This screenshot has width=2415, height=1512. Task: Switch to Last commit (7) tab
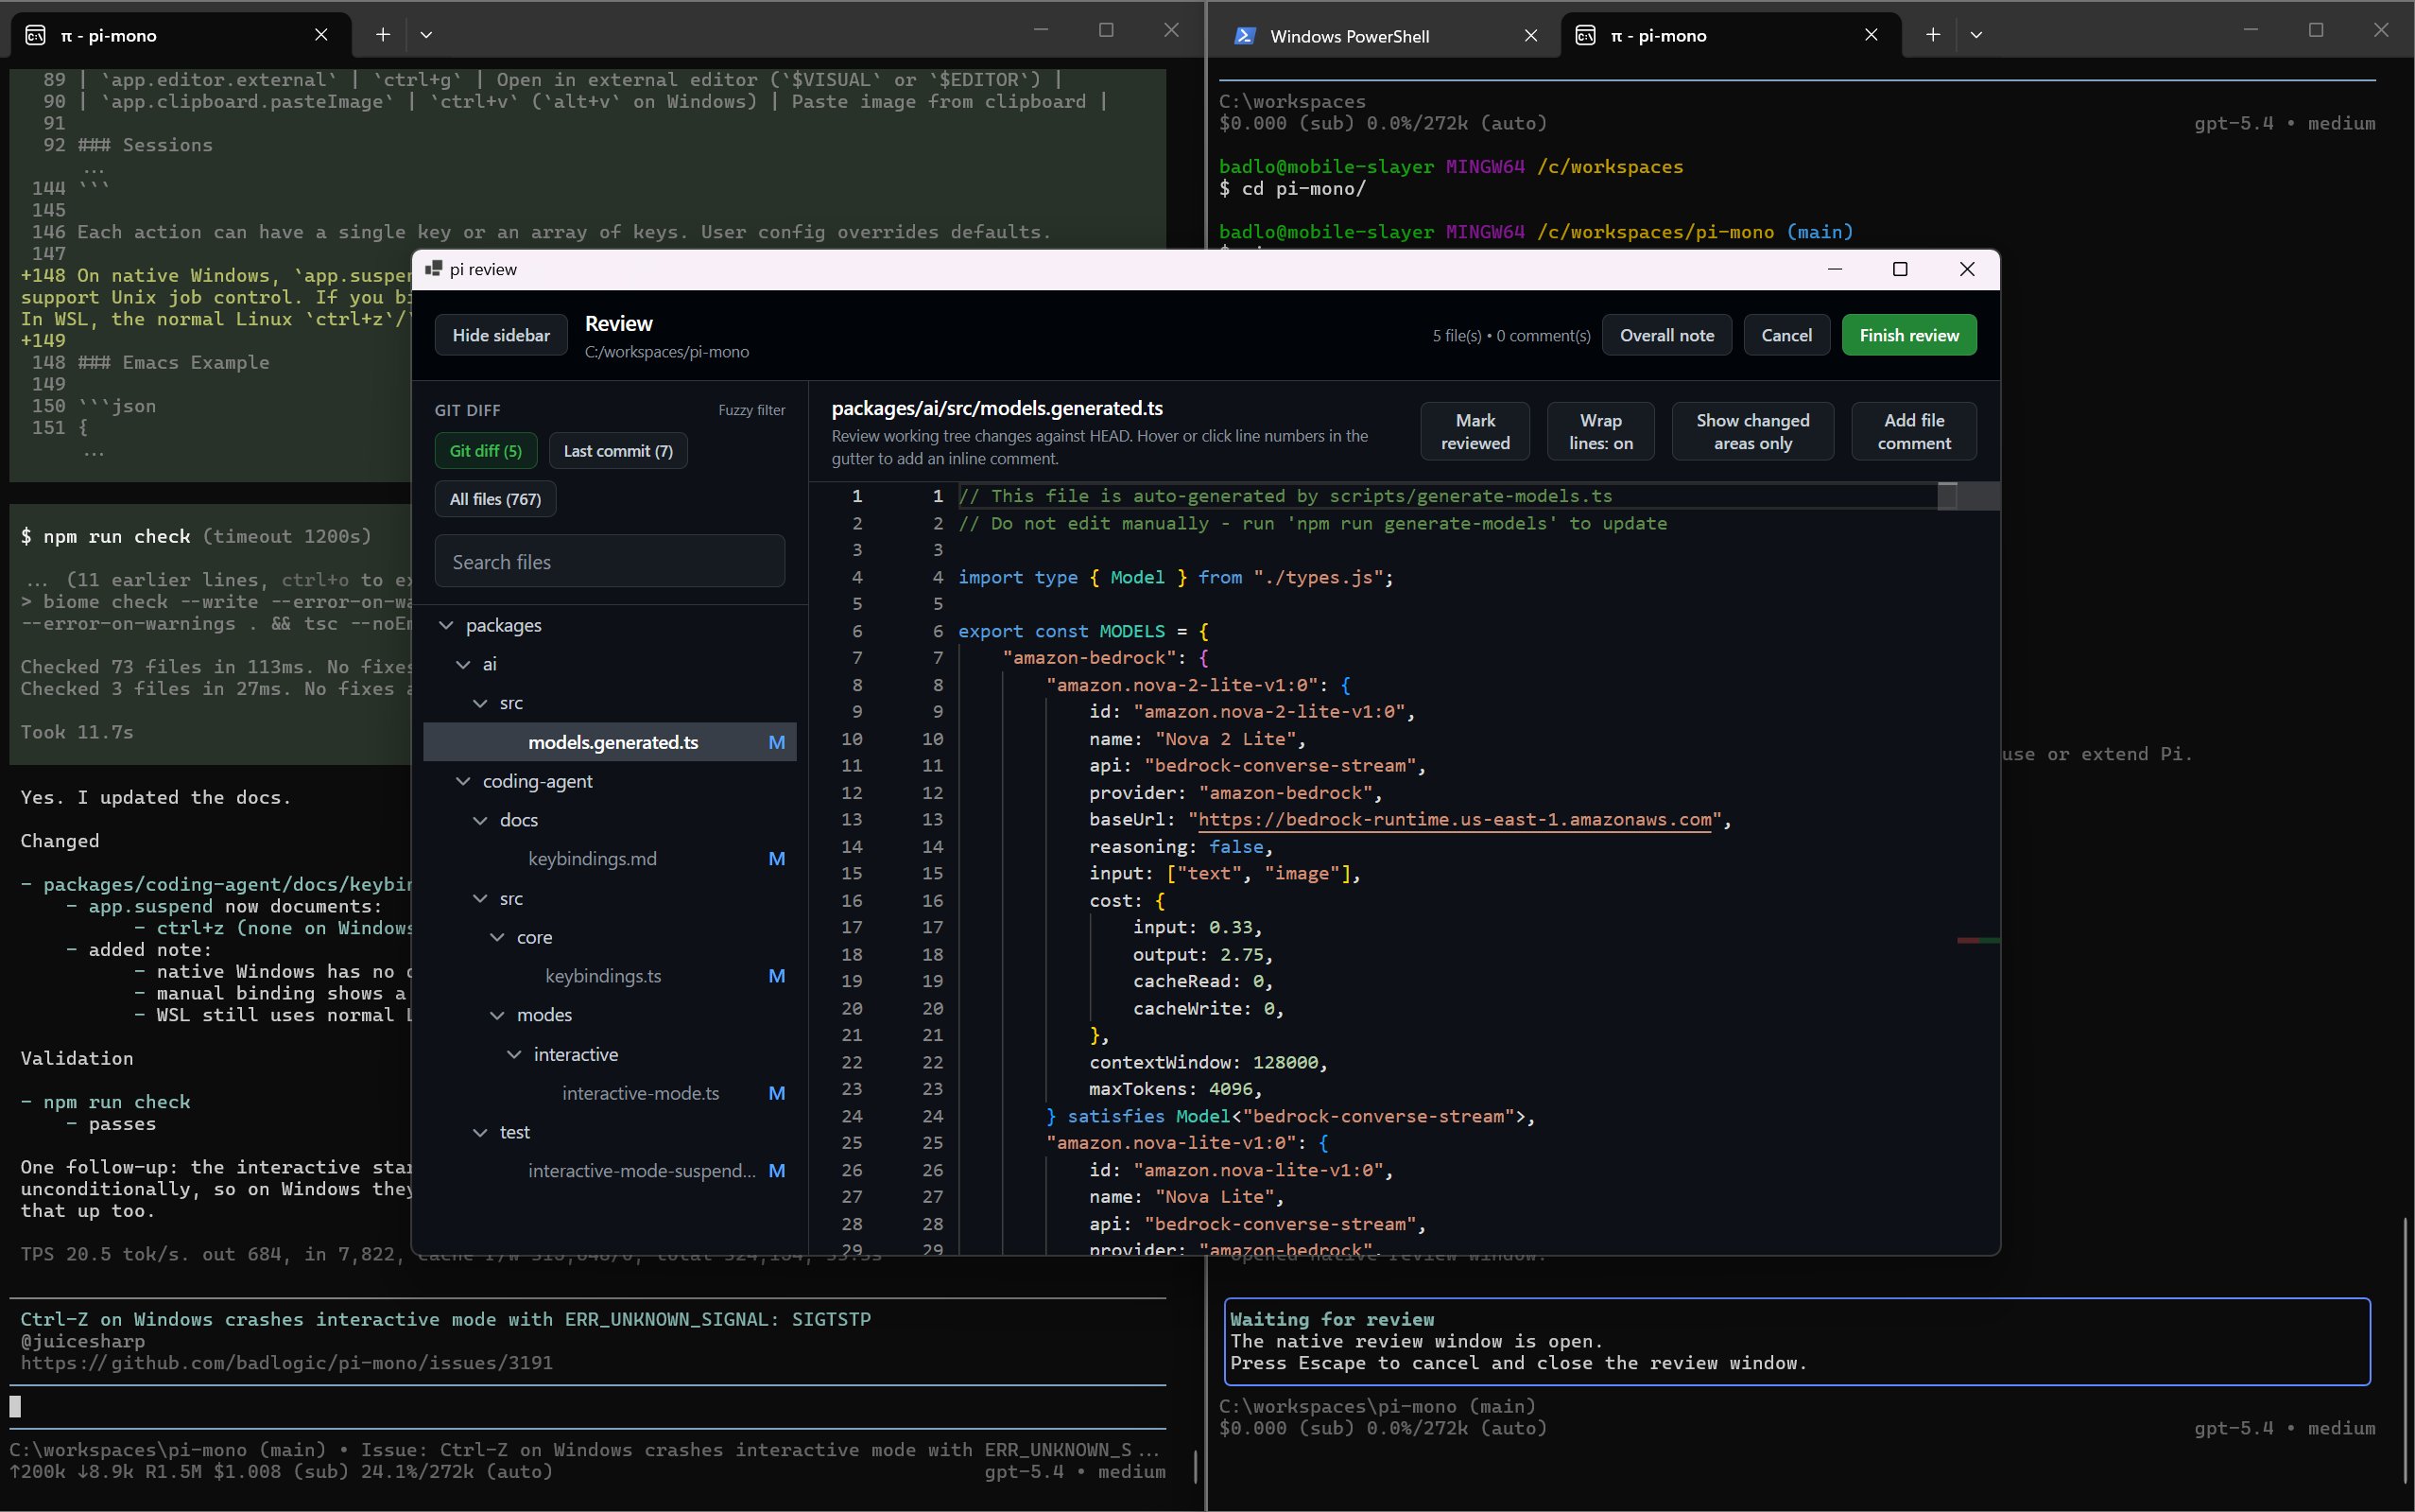pos(618,451)
